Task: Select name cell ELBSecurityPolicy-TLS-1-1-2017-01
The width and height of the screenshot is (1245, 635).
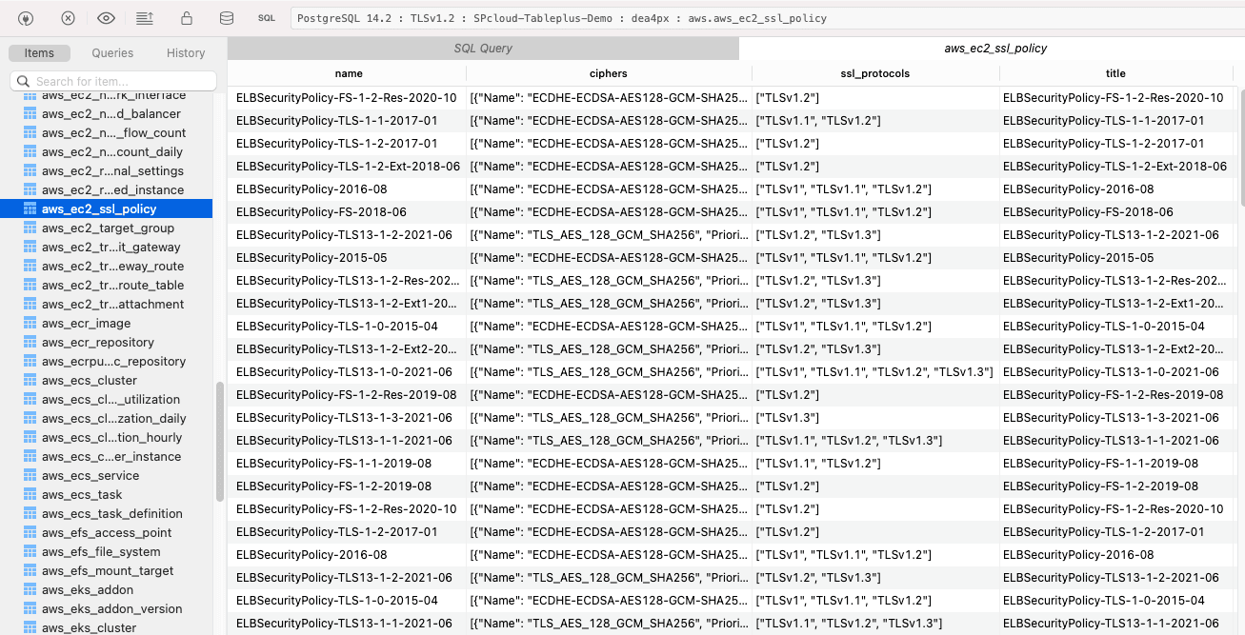Action: click(x=348, y=121)
